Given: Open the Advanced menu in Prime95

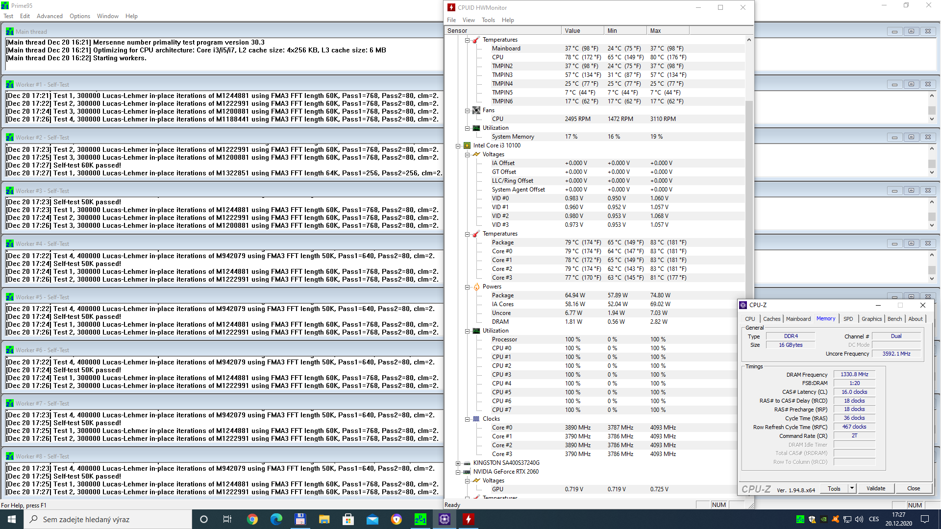Looking at the screenshot, I should click(50, 16).
